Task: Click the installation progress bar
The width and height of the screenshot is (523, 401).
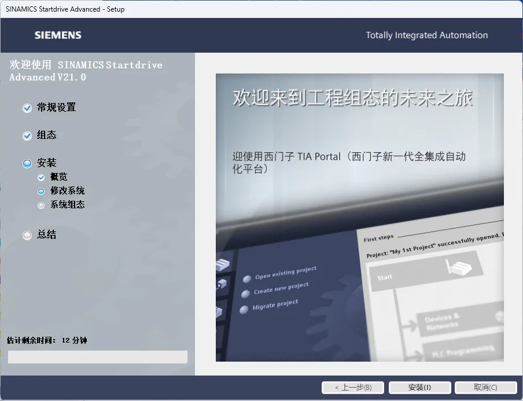Action: pyautogui.click(x=98, y=356)
